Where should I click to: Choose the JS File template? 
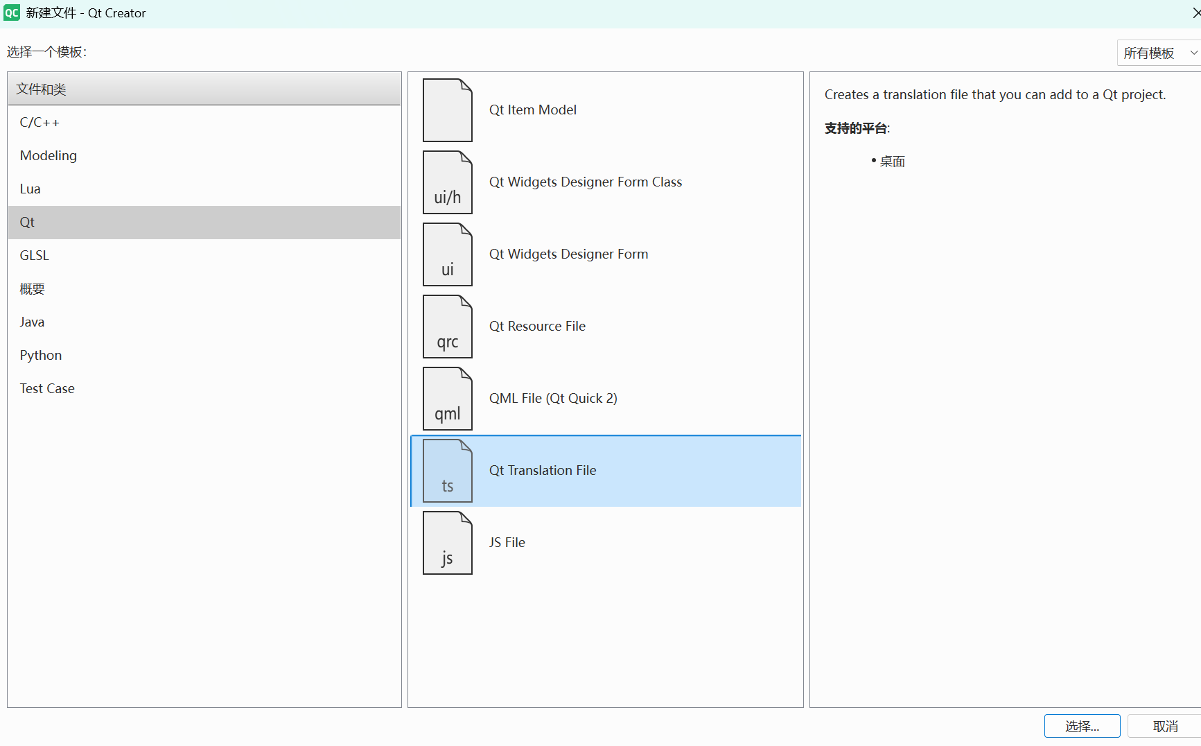(x=606, y=543)
